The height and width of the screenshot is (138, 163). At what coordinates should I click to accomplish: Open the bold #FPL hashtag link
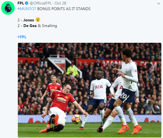22,37
